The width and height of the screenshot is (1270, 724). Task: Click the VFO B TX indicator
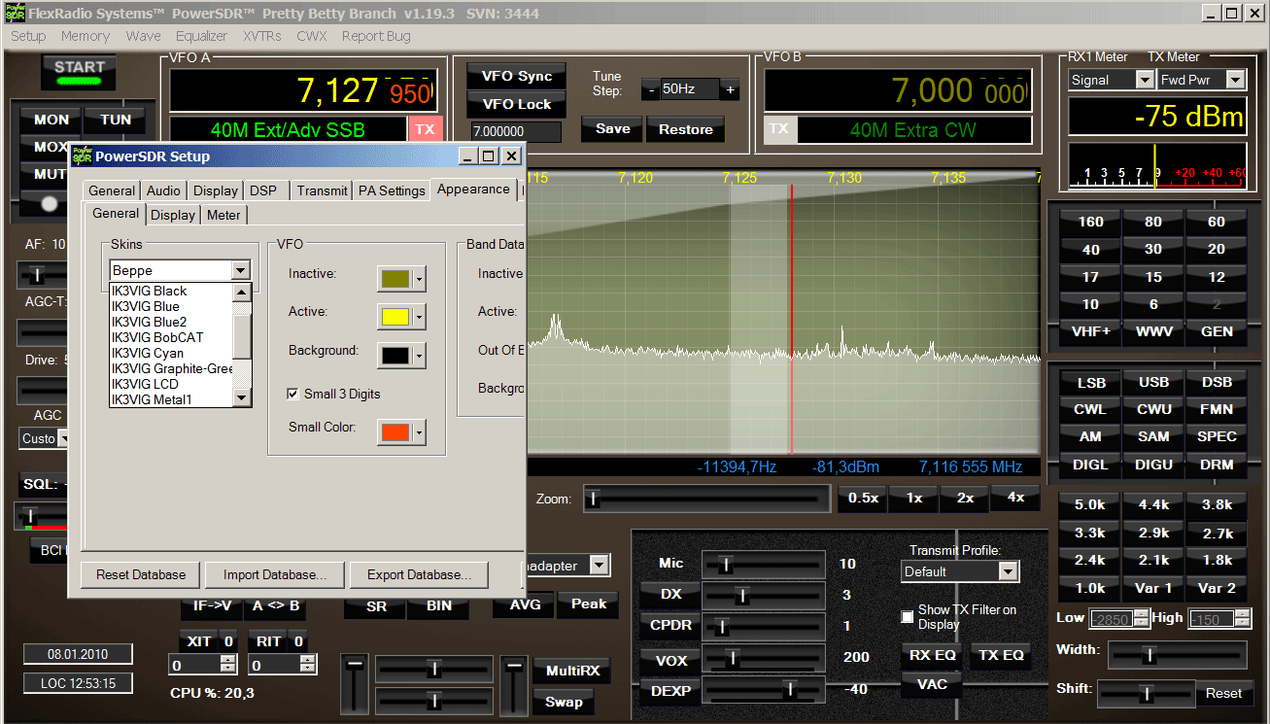point(778,129)
